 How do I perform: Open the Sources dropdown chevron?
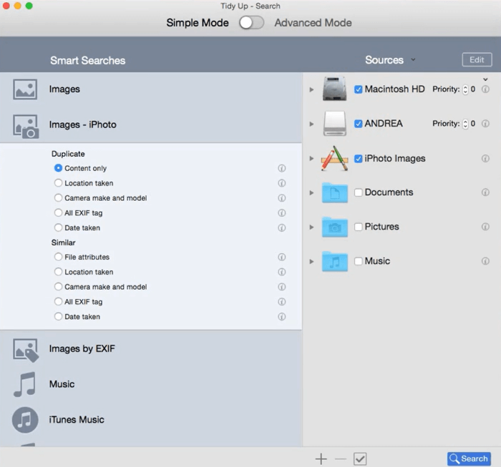point(413,59)
